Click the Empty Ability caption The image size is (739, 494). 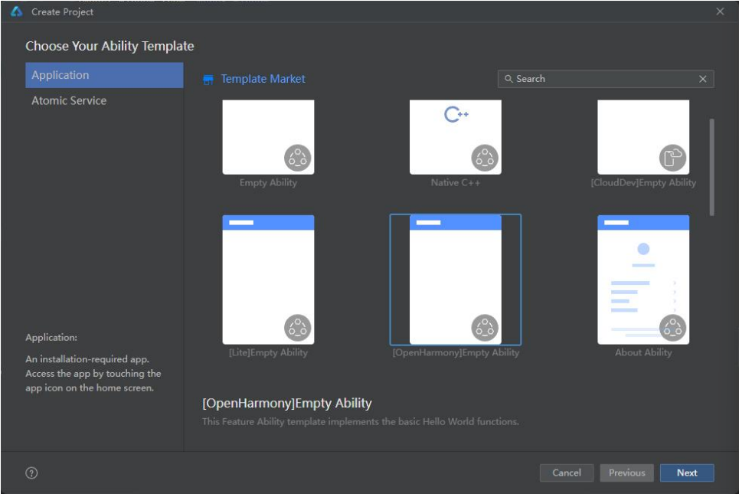268,183
